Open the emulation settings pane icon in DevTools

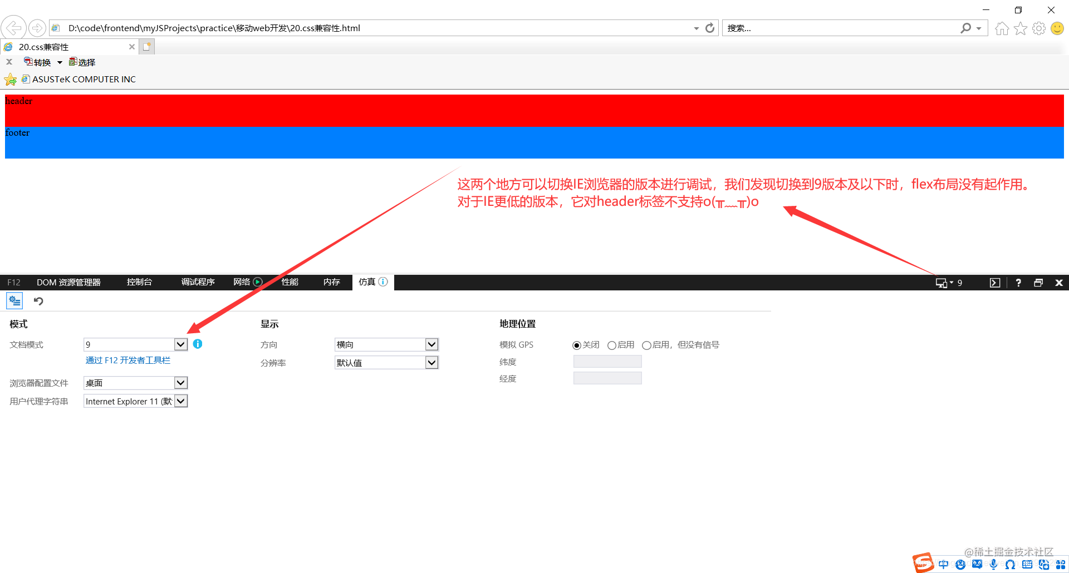[14, 300]
